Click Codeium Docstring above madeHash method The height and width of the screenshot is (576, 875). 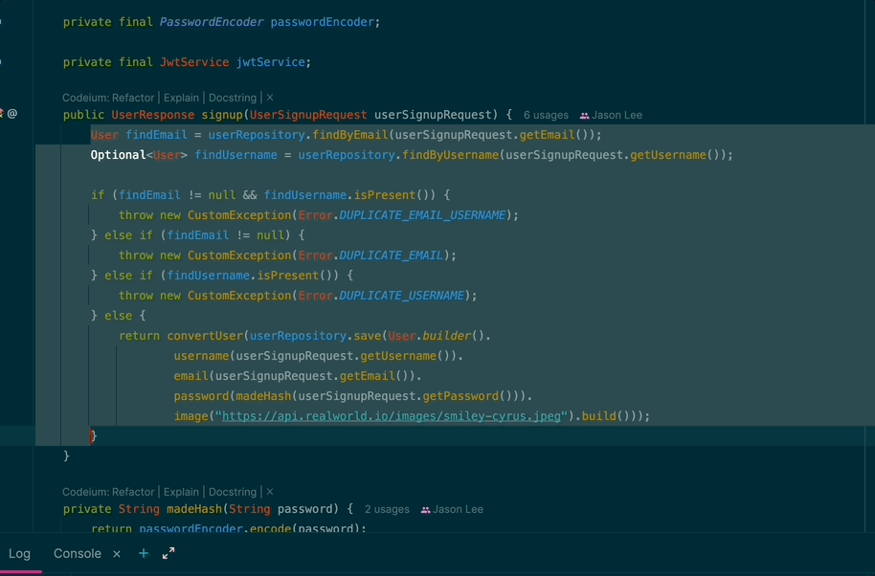pos(233,492)
